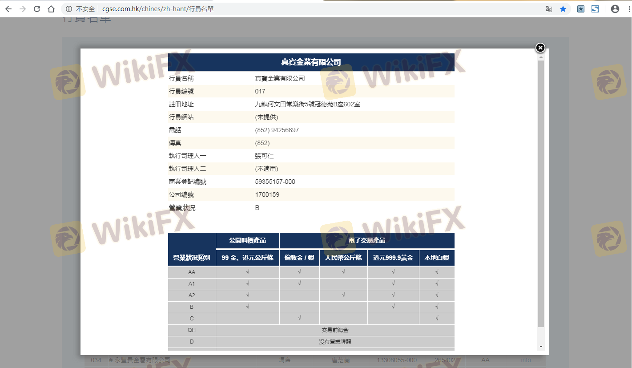This screenshot has height=368, width=632.
Task: Reload the current page
Action: point(37,9)
